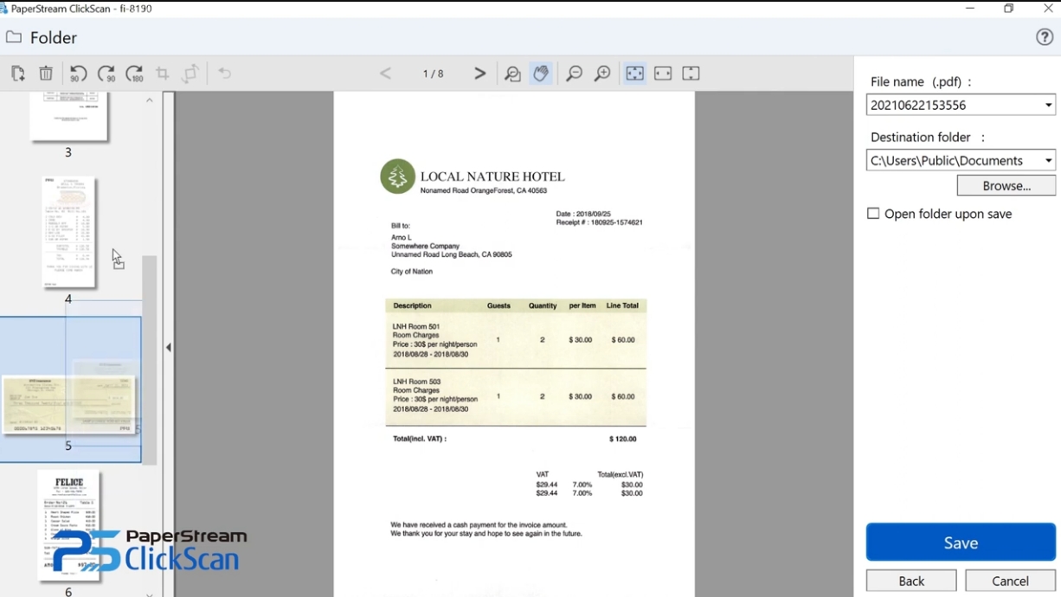Viewport: 1061px width, 597px height.
Task: Delete the current page with the trash icon
Action: 46,74
